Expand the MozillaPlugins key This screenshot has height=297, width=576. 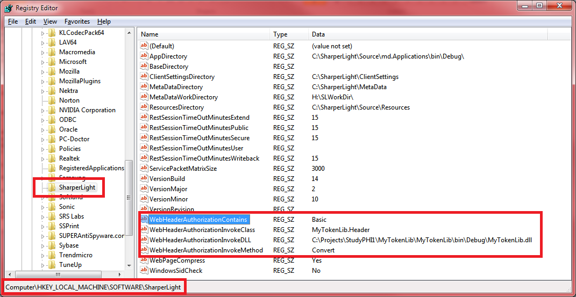point(42,82)
